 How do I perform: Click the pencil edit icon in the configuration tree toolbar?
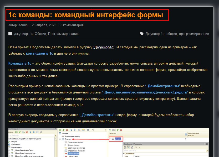tap(20, 132)
